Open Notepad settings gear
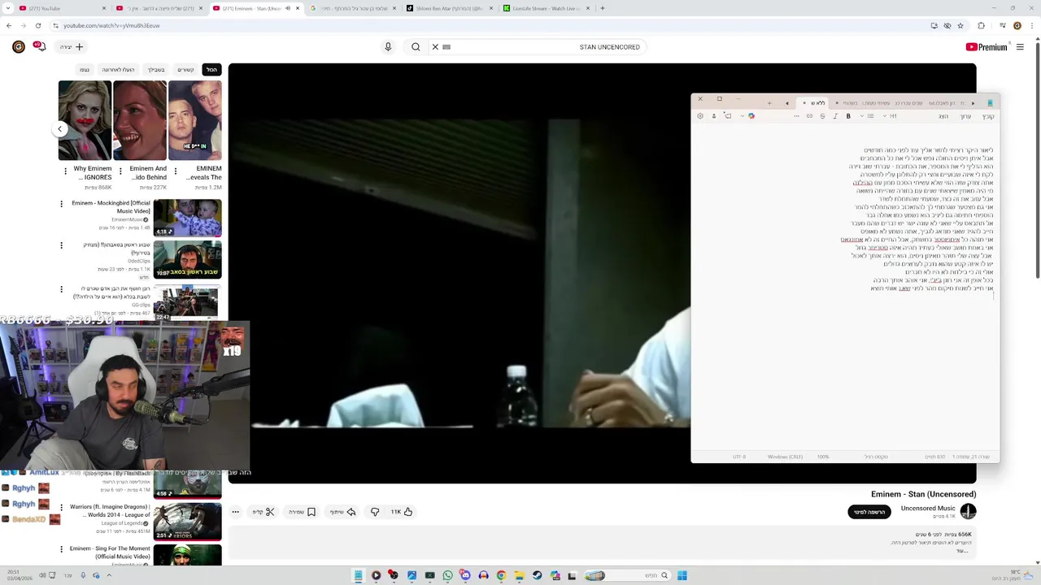 point(700,116)
